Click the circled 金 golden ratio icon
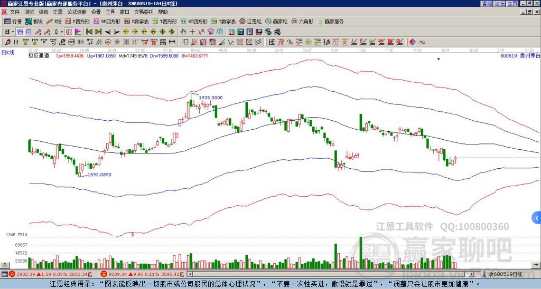 tap(308, 42)
